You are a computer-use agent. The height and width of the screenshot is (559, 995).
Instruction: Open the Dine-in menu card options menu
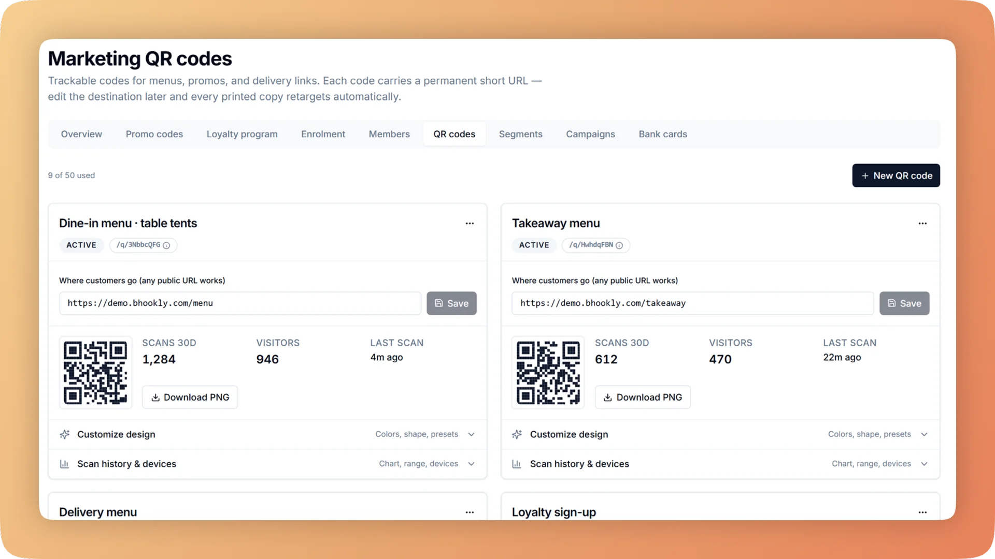click(470, 224)
